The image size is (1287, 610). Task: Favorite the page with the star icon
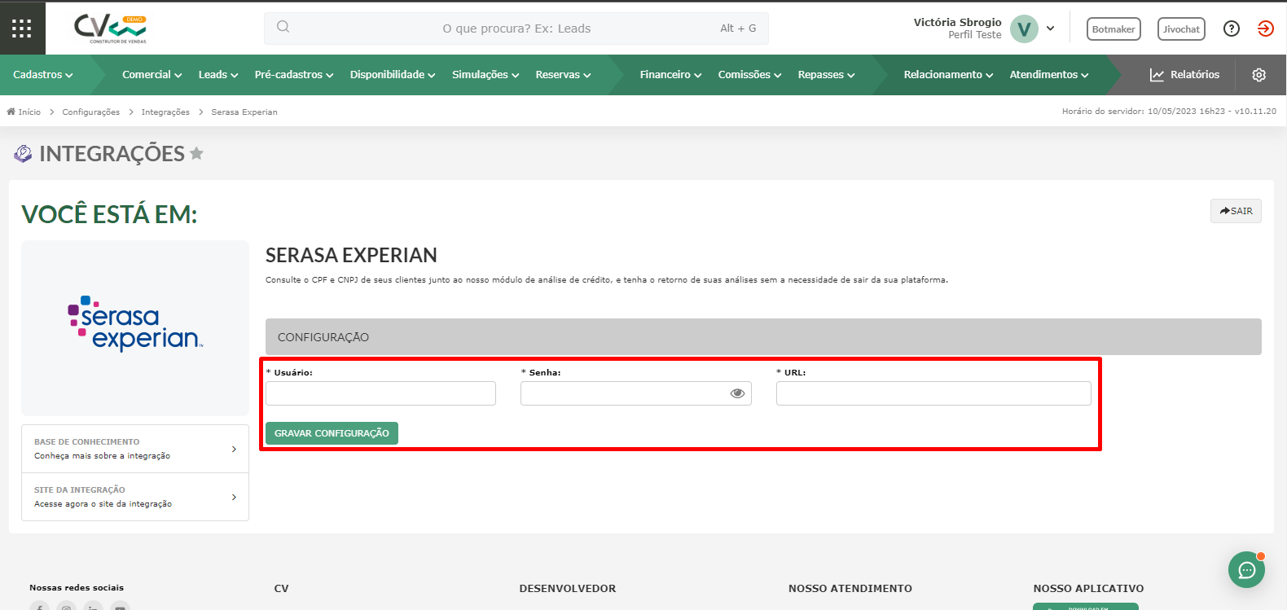point(196,153)
